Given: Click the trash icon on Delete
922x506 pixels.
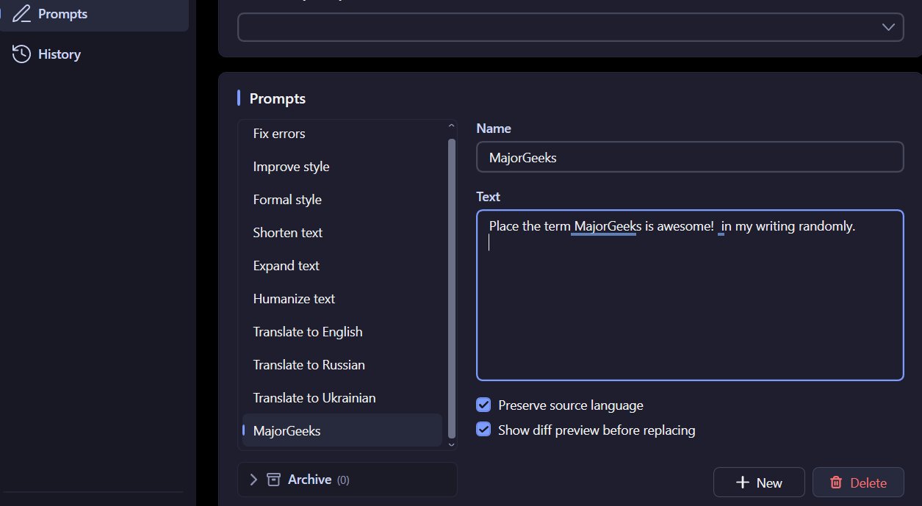Looking at the screenshot, I should [836, 482].
